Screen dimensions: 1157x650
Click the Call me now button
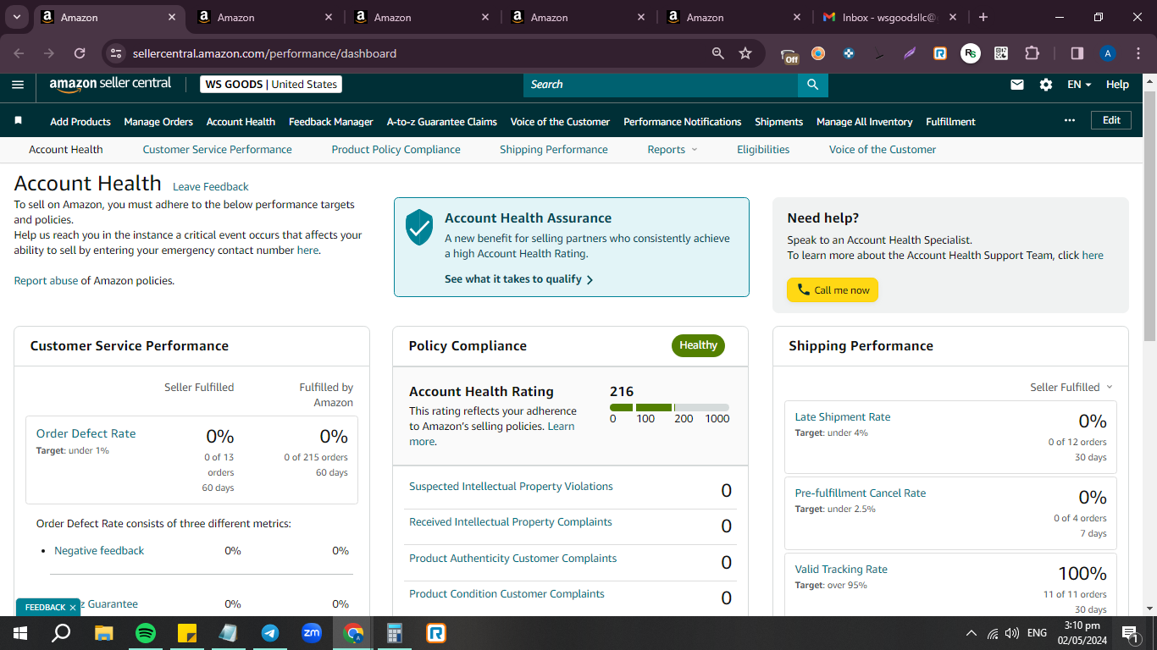[x=833, y=290]
